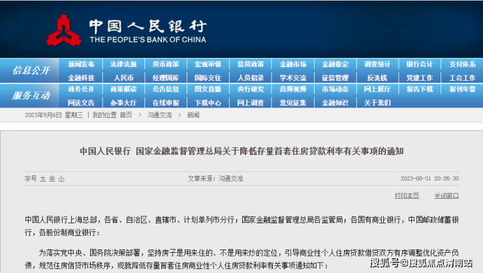This screenshot has width=483, height=273.
Task: Click the timestamp 2023-08-31 20:05:30
Action: click(429, 179)
